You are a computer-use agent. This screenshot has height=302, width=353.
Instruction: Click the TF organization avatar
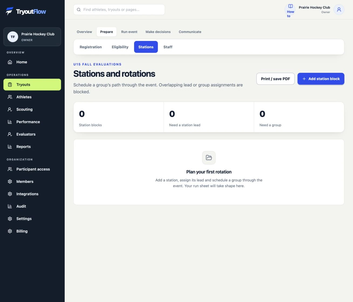click(x=13, y=37)
